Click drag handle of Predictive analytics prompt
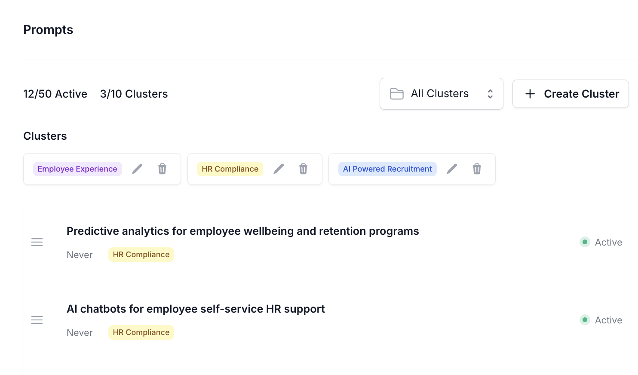 [37, 242]
